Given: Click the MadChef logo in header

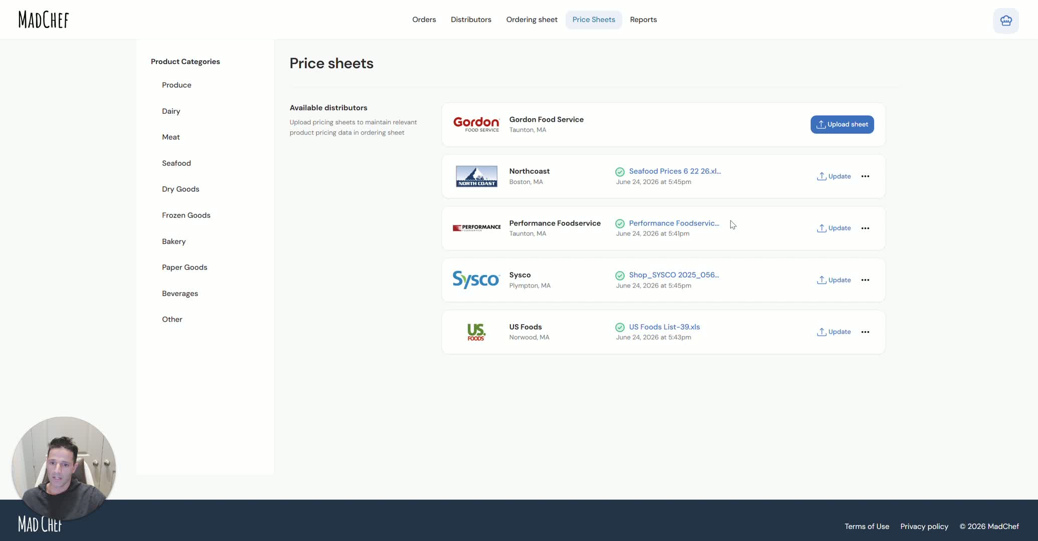Looking at the screenshot, I should 44,20.
